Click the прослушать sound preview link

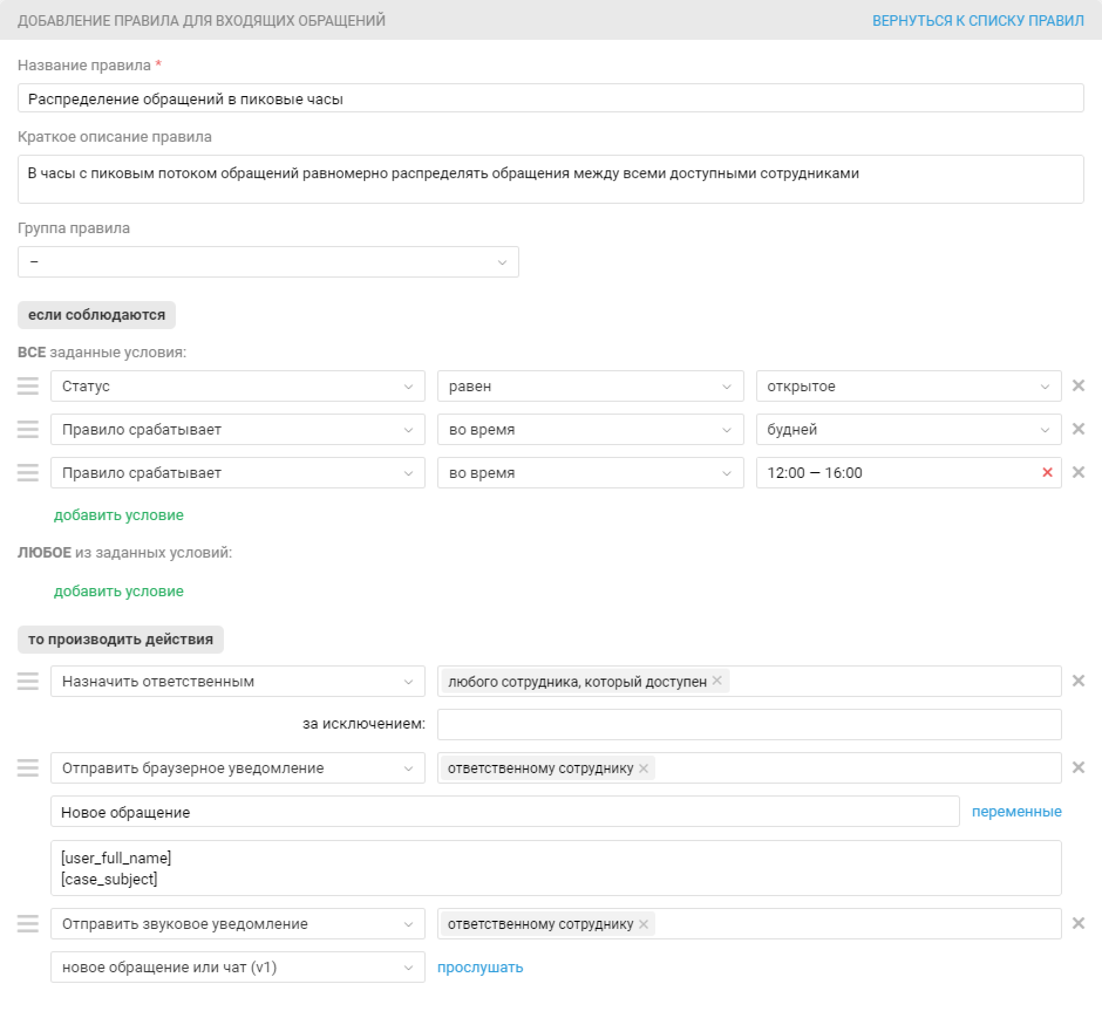[x=480, y=967]
